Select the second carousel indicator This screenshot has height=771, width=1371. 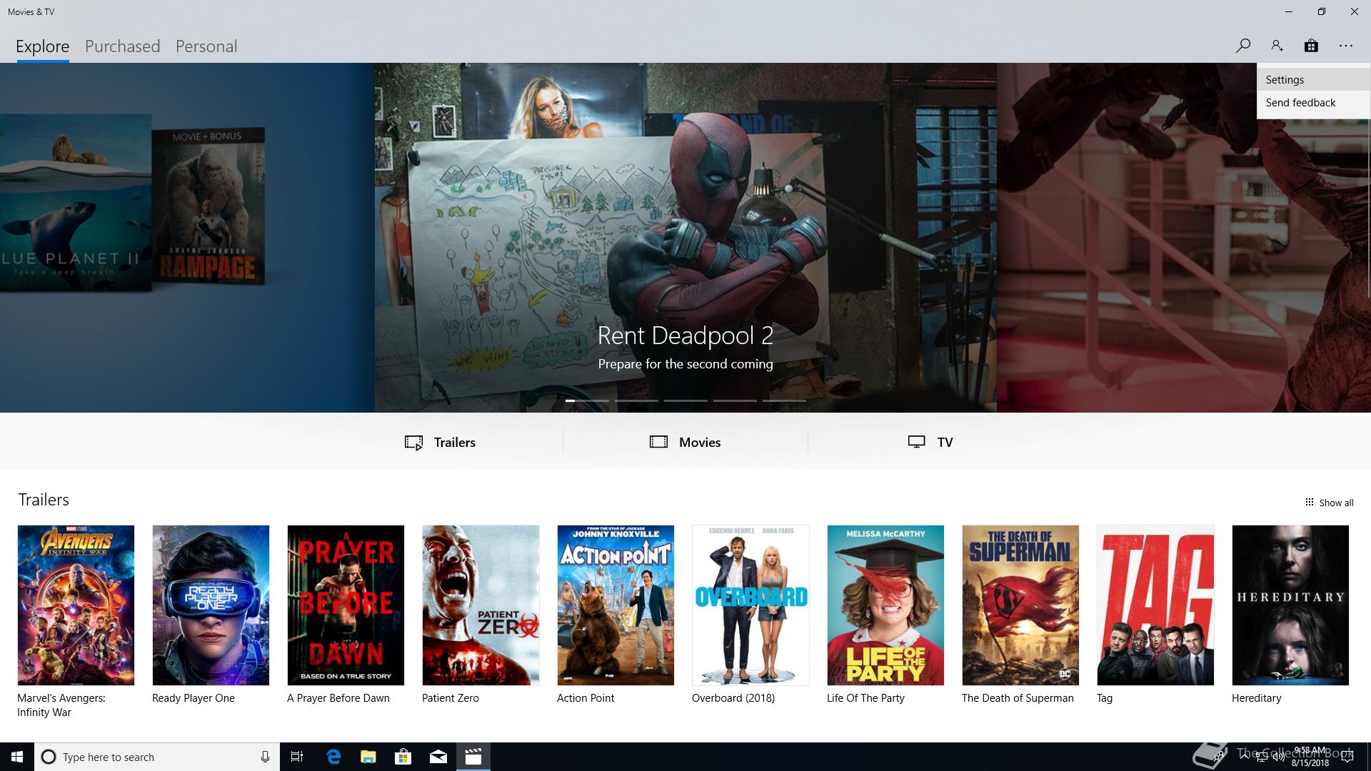click(636, 400)
